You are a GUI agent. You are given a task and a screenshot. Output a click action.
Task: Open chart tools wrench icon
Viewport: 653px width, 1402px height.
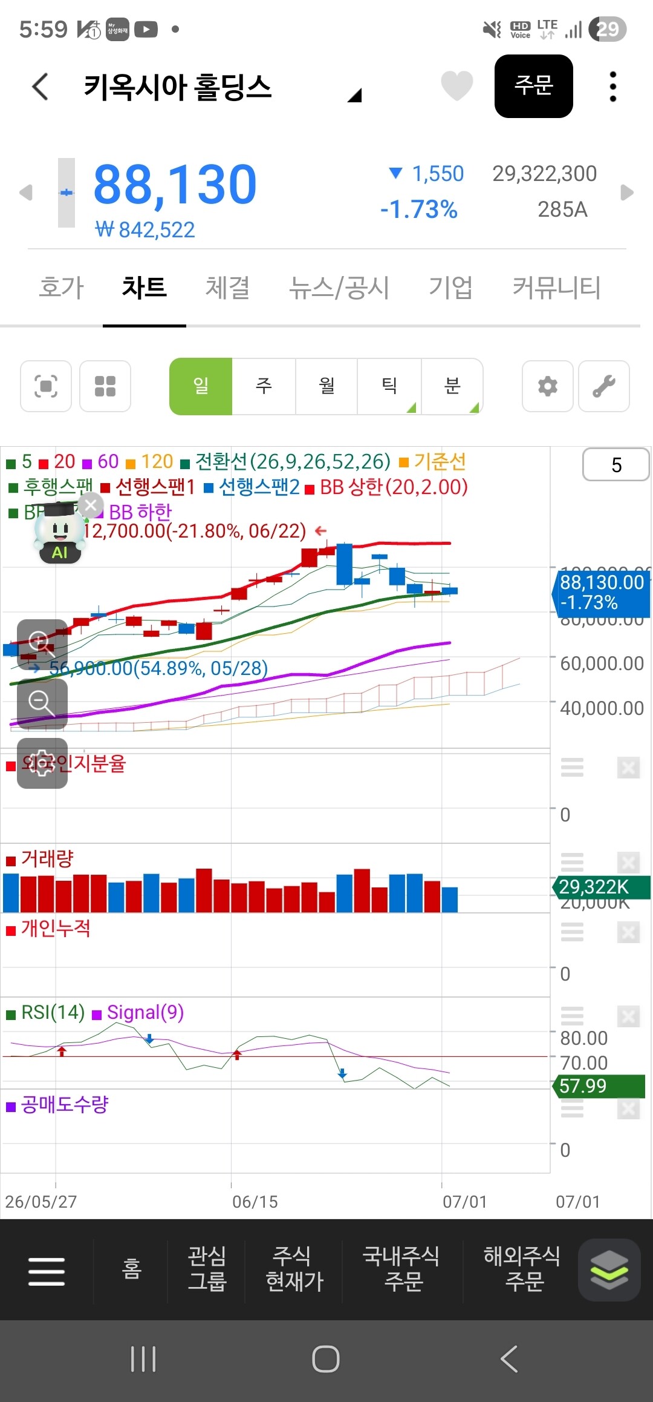[604, 386]
